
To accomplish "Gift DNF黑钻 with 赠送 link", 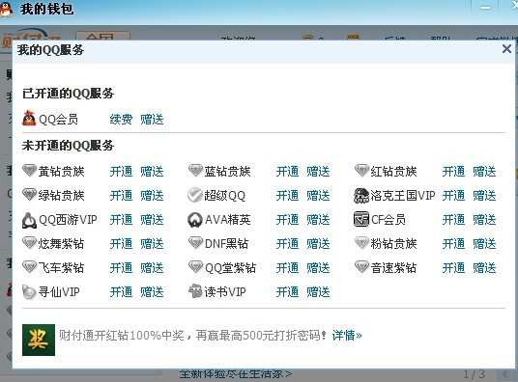I will pos(318,244).
